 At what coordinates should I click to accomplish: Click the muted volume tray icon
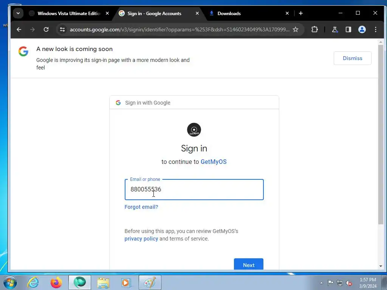coord(349,283)
